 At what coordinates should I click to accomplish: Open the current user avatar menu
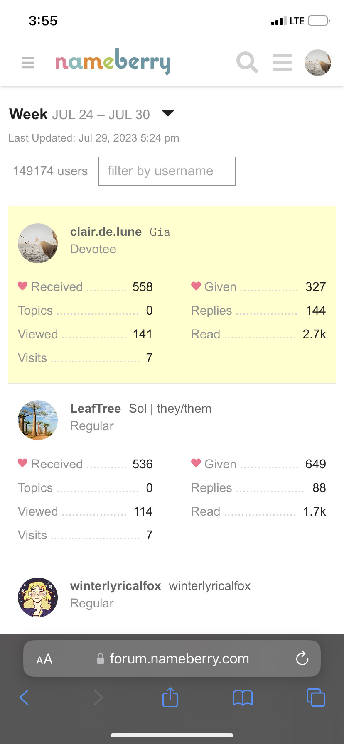[318, 63]
